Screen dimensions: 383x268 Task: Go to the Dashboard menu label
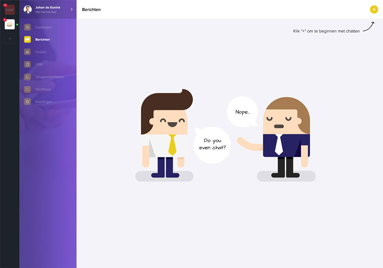click(x=43, y=27)
